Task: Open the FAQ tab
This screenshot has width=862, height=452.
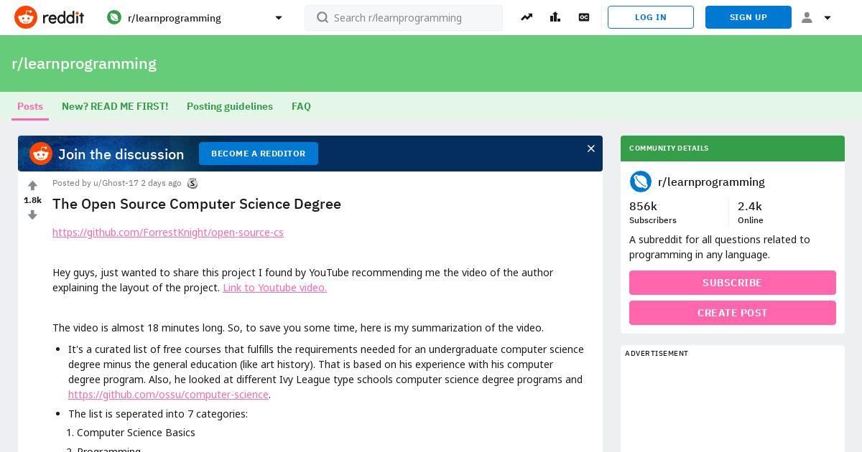Action: (x=301, y=106)
